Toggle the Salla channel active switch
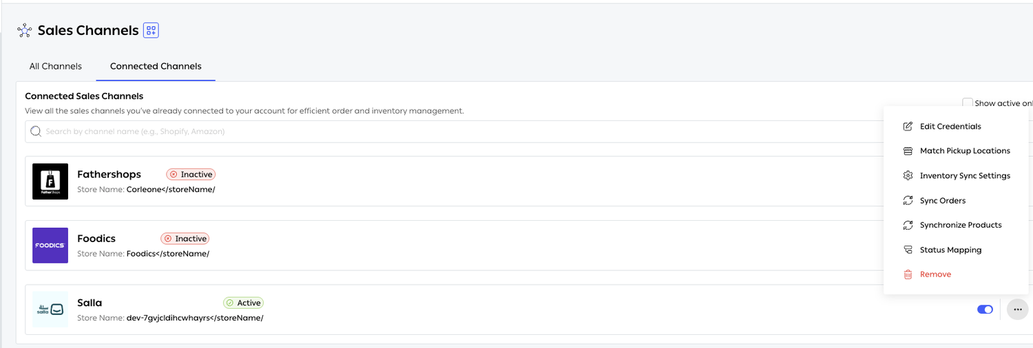Image resolution: width=1033 pixels, height=348 pixels. 985,309
